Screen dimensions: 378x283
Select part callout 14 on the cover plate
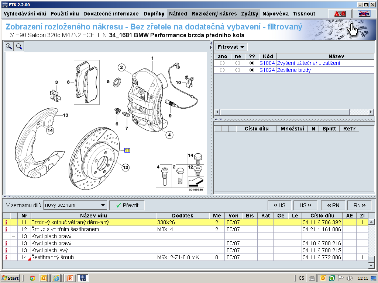50,130
